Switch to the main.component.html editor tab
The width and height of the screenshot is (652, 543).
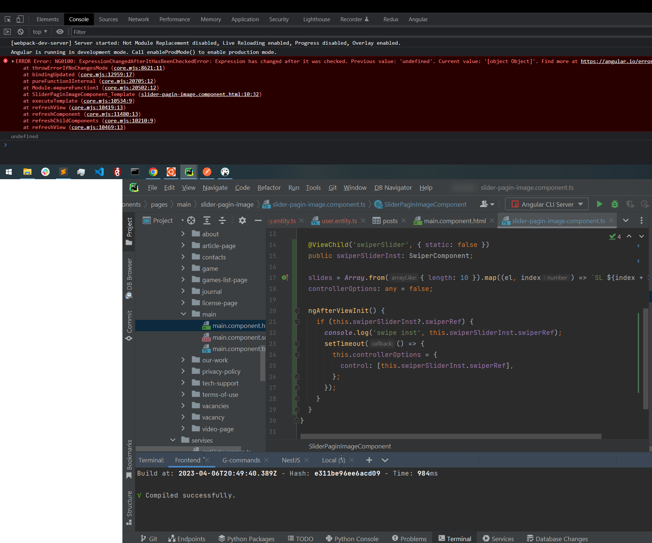tap(454, 221)
